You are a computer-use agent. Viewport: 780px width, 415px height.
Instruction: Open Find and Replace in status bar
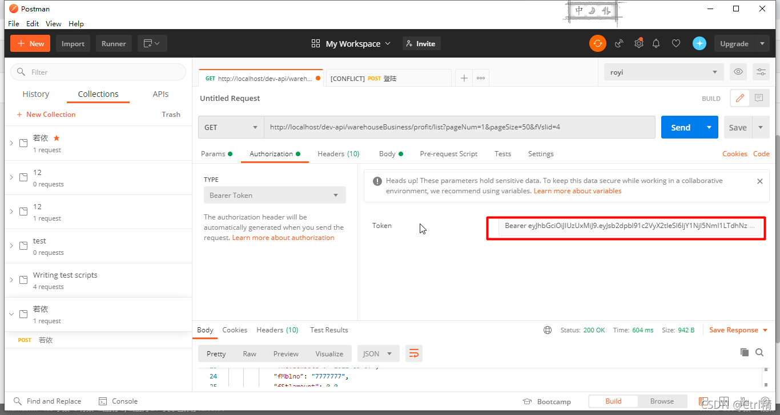point(47,401)
